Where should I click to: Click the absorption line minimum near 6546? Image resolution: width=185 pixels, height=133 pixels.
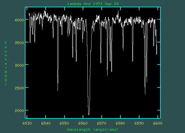coord(58,91)
